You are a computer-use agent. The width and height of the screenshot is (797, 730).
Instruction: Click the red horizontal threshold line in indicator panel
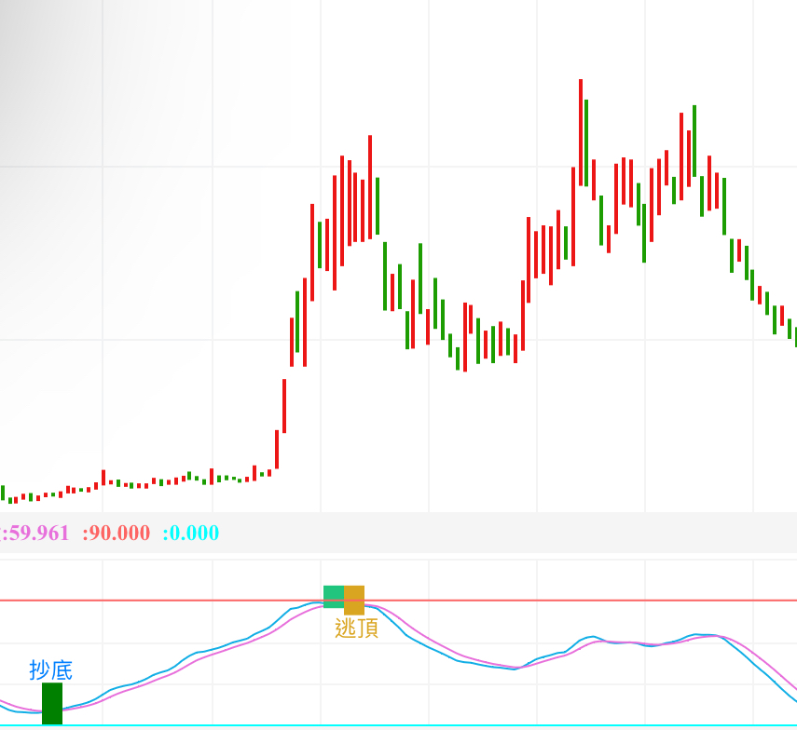pos(559,600)
